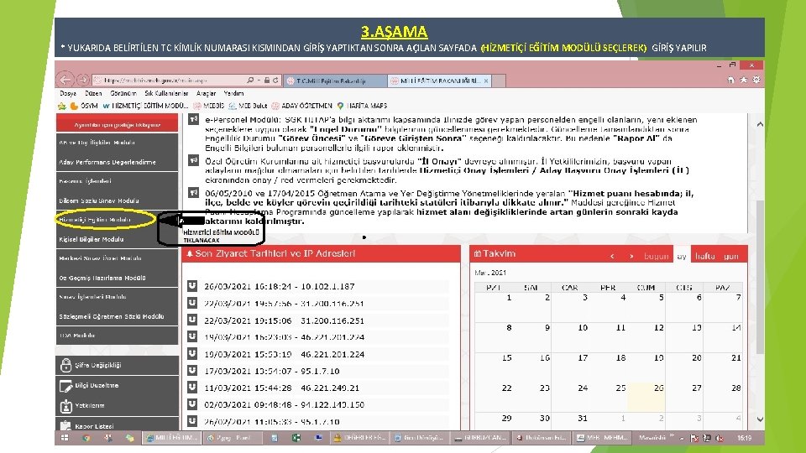806x453 pixels.
Task: Click the red Ayrıntılar için başlığa tıklayınız banner
Action: pyautogui.click(x=118, y=124)
